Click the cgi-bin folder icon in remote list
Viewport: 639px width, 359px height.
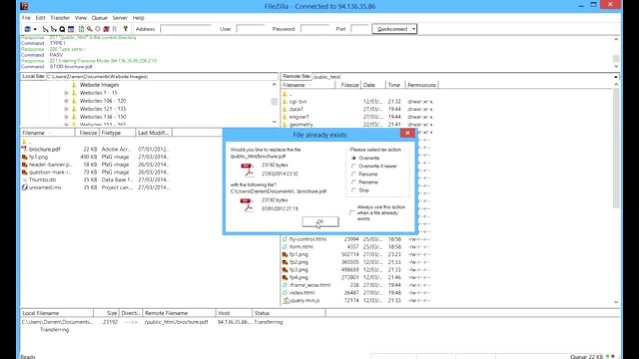pyautogui.click(x=285, y=101)
